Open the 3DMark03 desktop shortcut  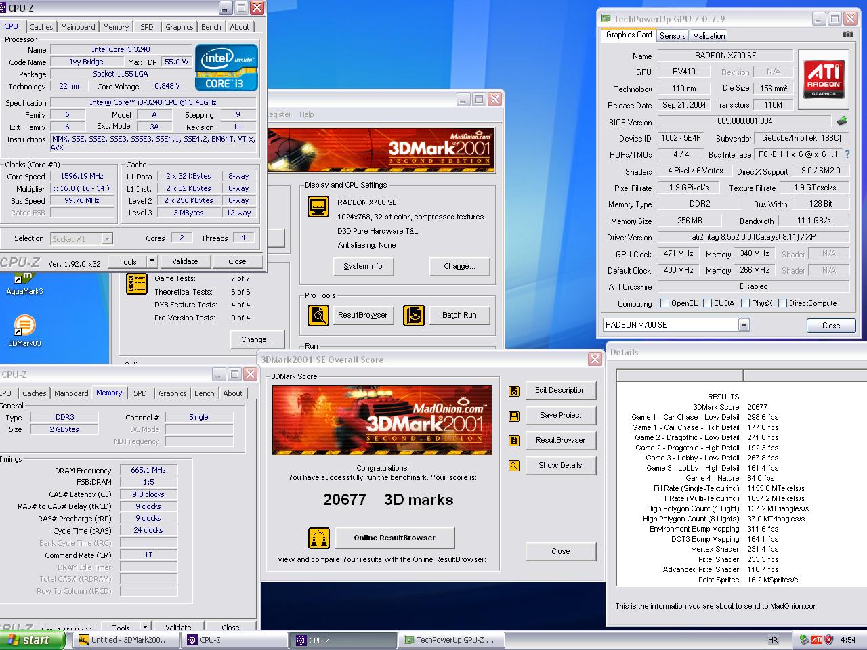pyautogui.click(x=24, y=330)
